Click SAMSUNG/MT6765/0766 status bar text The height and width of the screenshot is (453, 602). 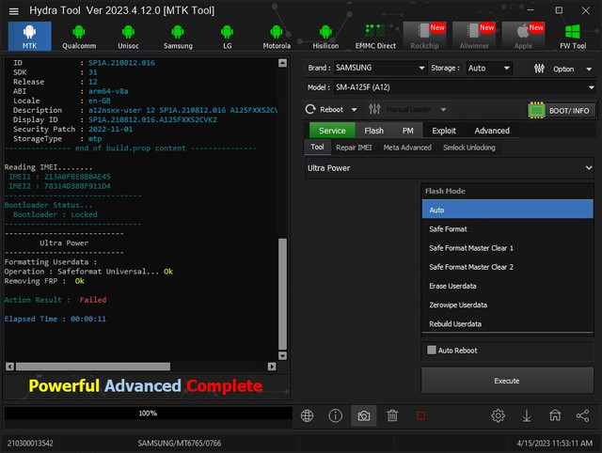coord(180,444)
